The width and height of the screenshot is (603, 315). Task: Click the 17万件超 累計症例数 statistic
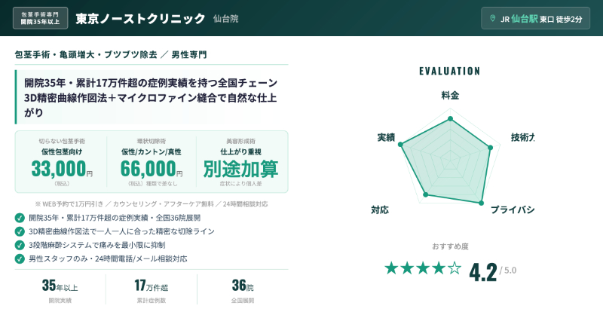152,290
